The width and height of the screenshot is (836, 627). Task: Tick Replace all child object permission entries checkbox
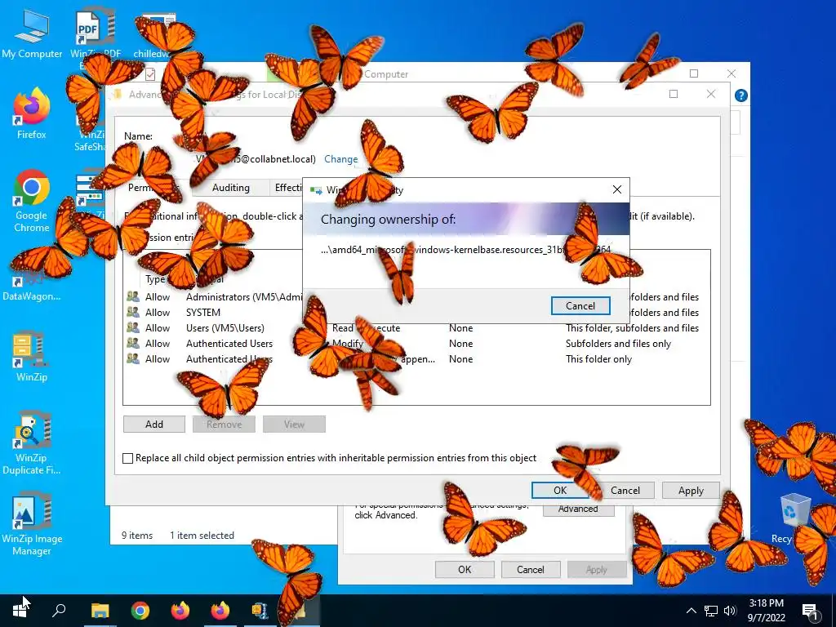(x=128, y=458)
